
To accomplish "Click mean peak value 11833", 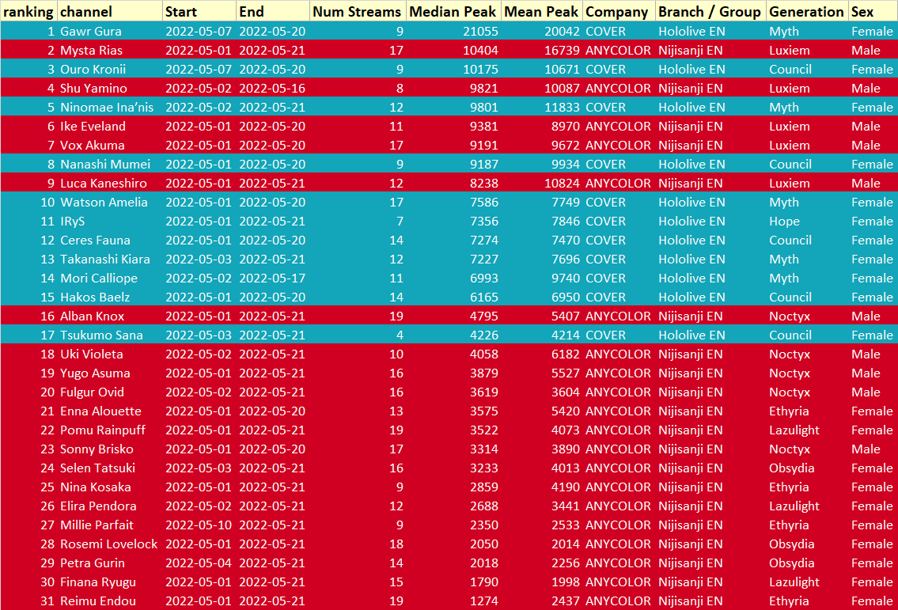I will pos(562,107).
